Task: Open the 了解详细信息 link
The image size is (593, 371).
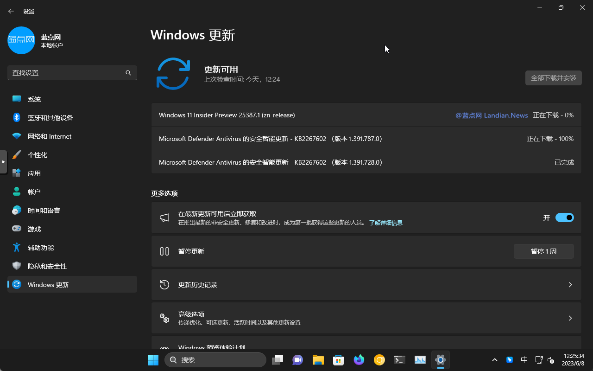Action: pyautogui.click(x=385, y=223)
